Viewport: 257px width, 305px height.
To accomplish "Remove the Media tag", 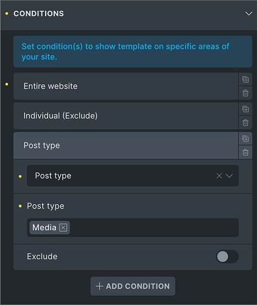I will 63,228.
